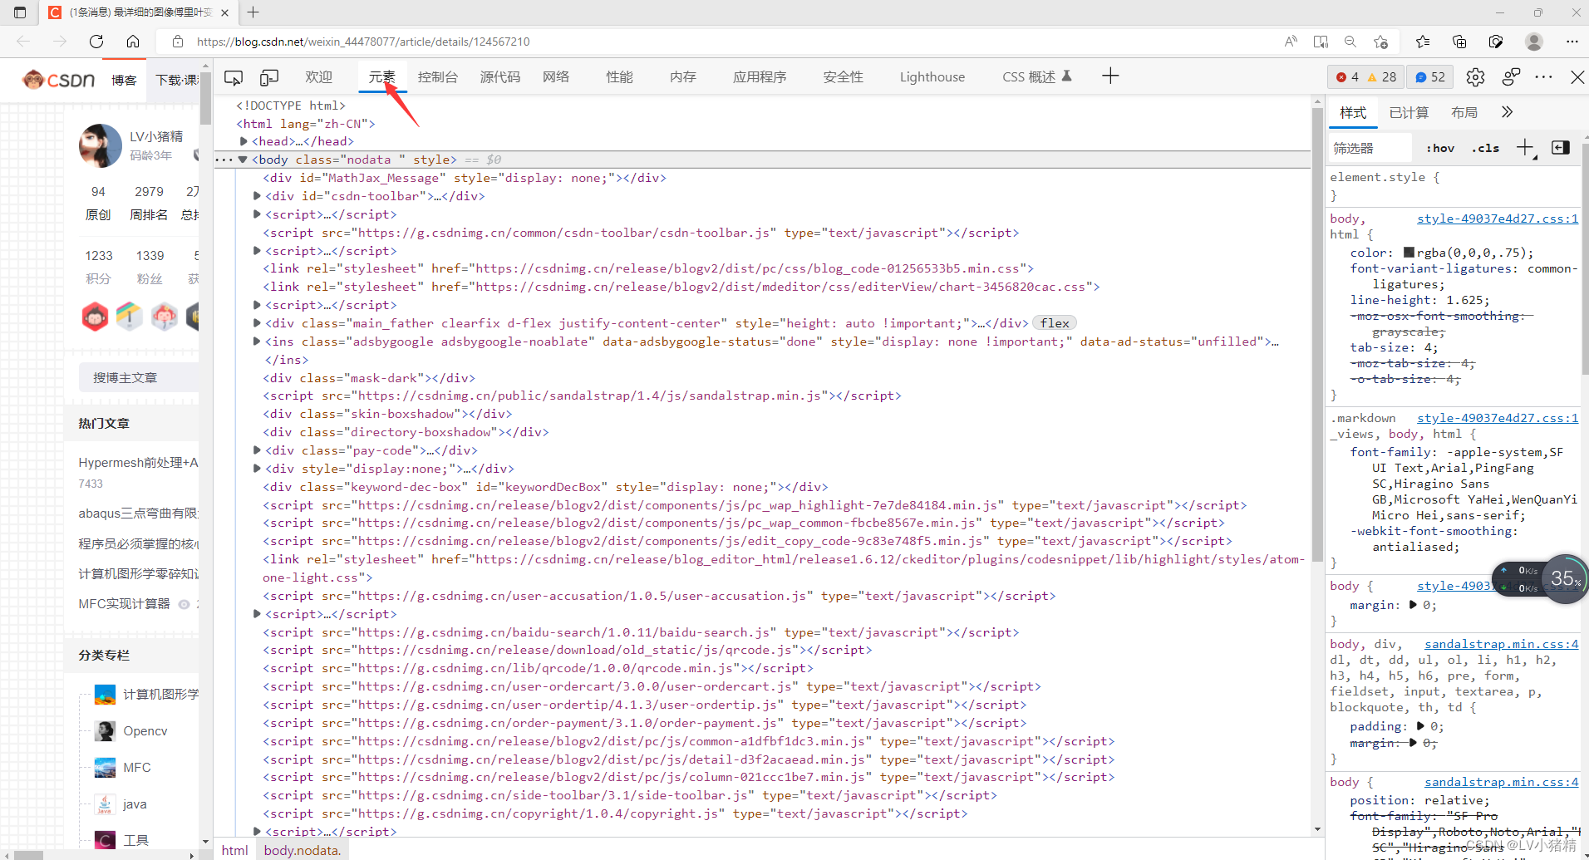Viewport: 1589px width, 860px height.
Task: Open the tab actions menu icon
Action: point(20,12)
